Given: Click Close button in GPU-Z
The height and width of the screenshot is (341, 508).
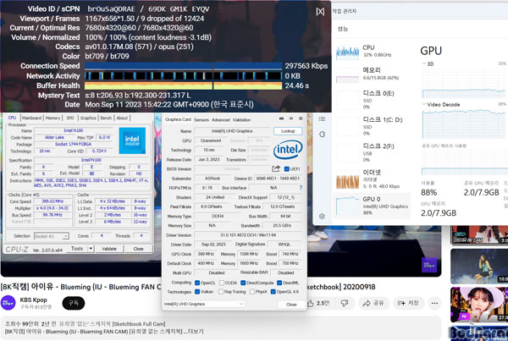Looking at the screenshot, I should pos(291,305).
